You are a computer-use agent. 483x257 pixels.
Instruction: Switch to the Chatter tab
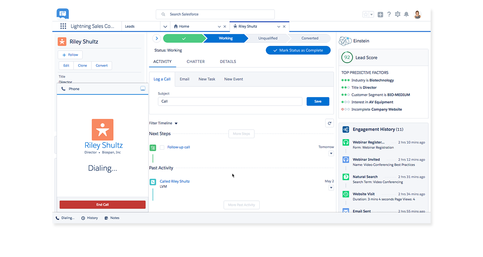point(196,62)
